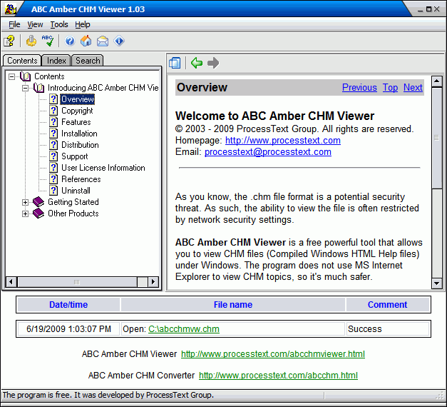
Task: Select the Support tree item
Action: (x=74, y=156)
